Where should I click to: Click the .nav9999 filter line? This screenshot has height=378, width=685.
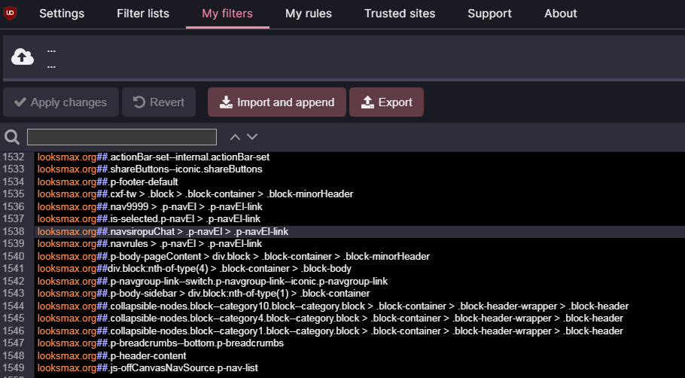tap(150, 207)
